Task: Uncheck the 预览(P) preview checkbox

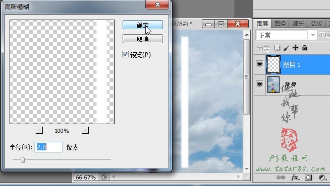Action: pos(125,54)
